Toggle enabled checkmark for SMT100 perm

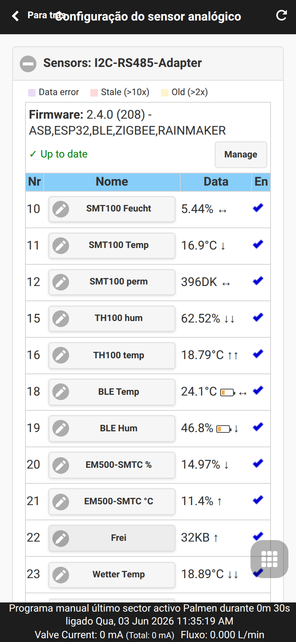[x=258, y=281]
